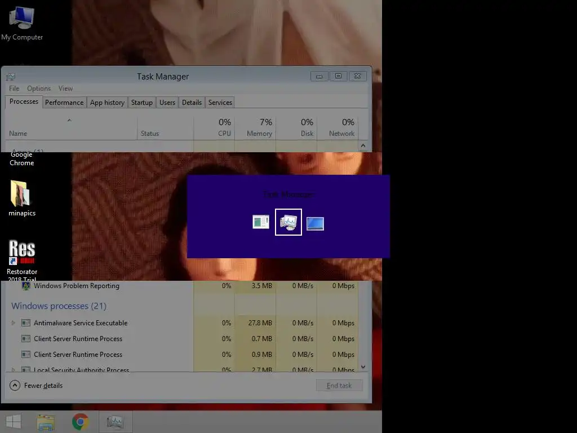Switch to the Users tab

(x=167, y=103)
